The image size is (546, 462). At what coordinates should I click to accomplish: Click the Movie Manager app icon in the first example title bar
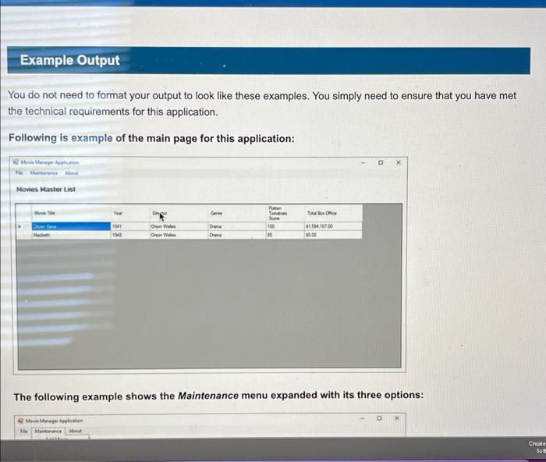(16, 162)
